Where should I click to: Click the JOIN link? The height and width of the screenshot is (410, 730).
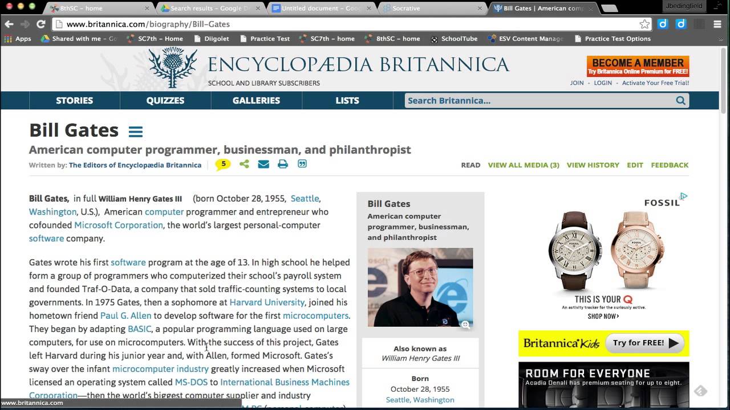coord(577,83)
